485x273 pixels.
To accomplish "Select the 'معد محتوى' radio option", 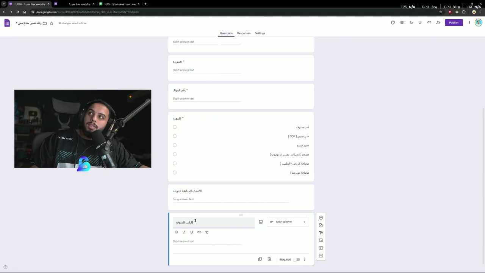I will (x=175, y=127).
